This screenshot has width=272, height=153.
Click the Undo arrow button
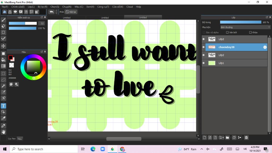(x=51, y=12)
